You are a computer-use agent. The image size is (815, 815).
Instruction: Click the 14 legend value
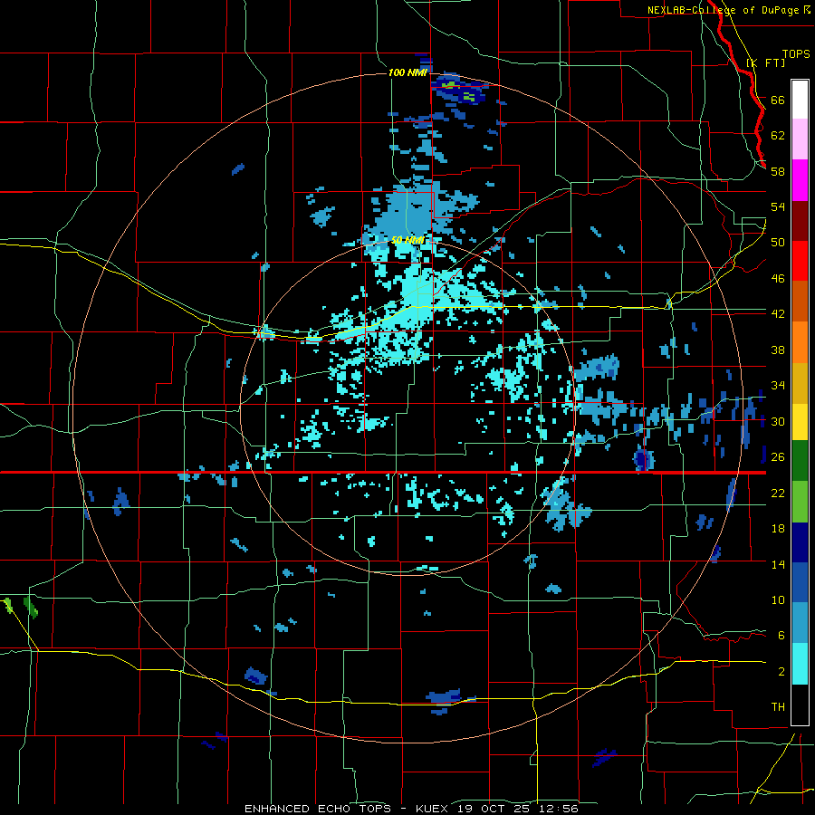[778, 564]
